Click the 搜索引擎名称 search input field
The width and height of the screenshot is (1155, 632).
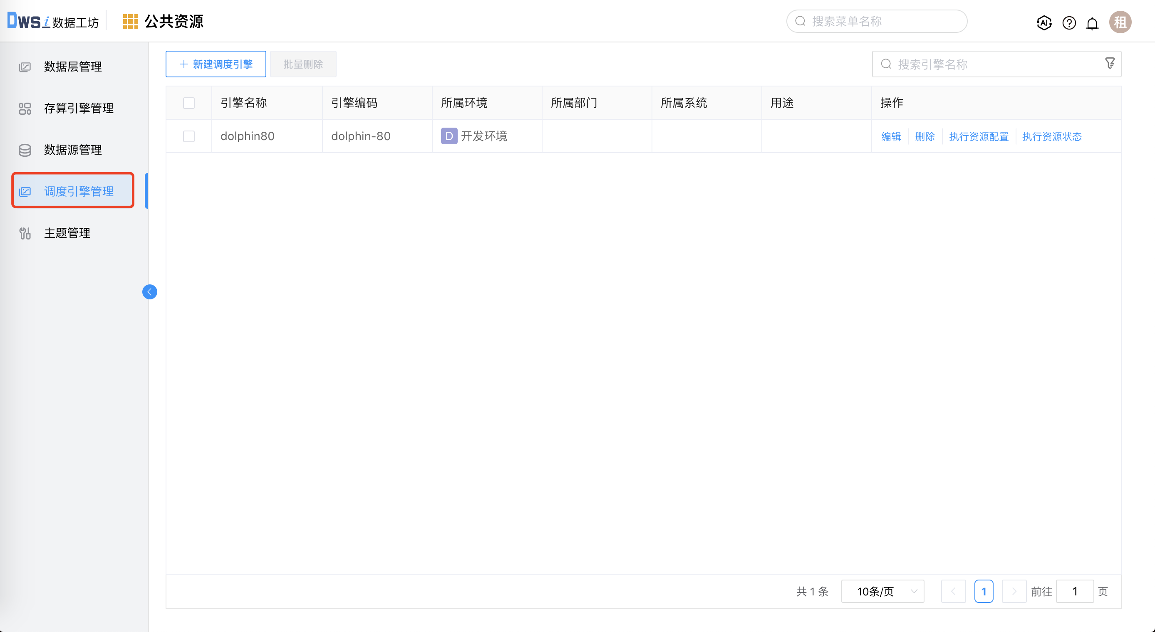[x=964, y=64]
